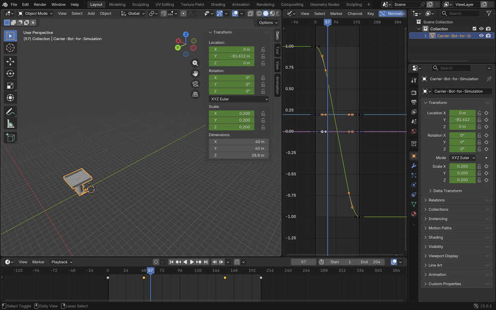496x310 pixels.
Task: Click the keyframe marker at frame 48
Action: [144, 278]
